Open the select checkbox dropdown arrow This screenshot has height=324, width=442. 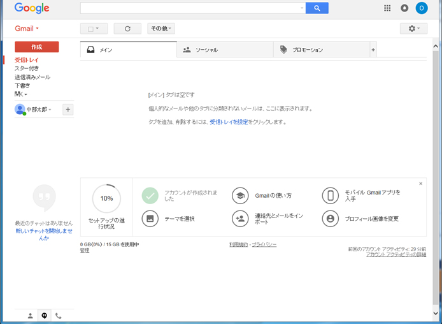[97, 28]
